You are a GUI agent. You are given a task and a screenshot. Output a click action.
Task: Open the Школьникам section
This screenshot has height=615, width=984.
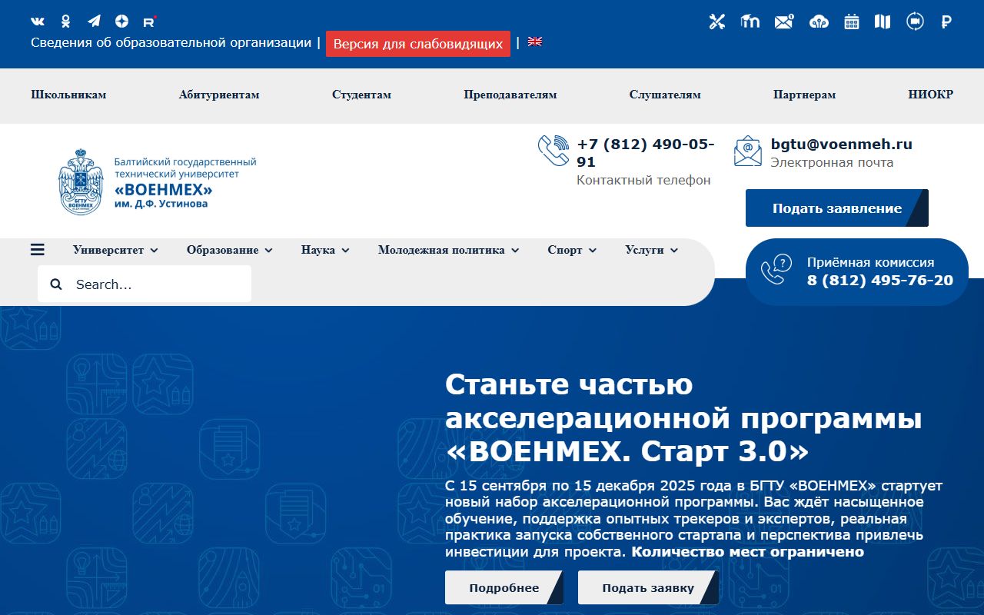[x=68, y=95]
